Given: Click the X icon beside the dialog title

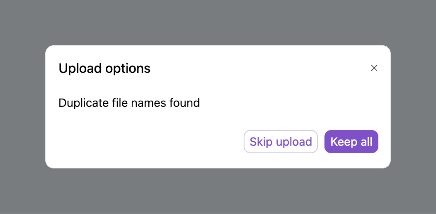Looking at the screenshot, I should click(x=374, y=68).
